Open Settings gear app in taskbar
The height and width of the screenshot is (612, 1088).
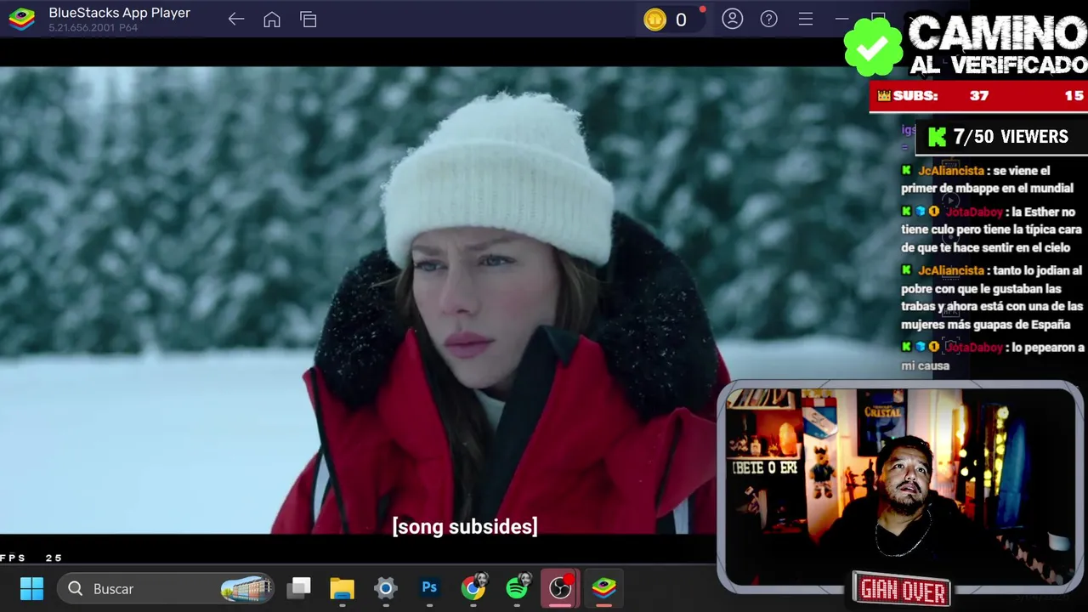point(386,588)
